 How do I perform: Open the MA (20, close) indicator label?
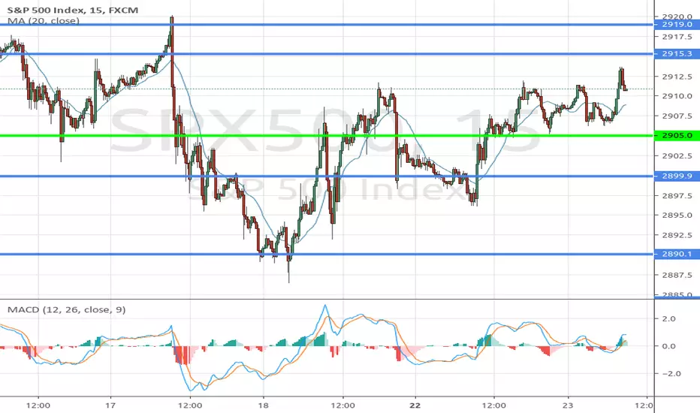click(44, 20)
